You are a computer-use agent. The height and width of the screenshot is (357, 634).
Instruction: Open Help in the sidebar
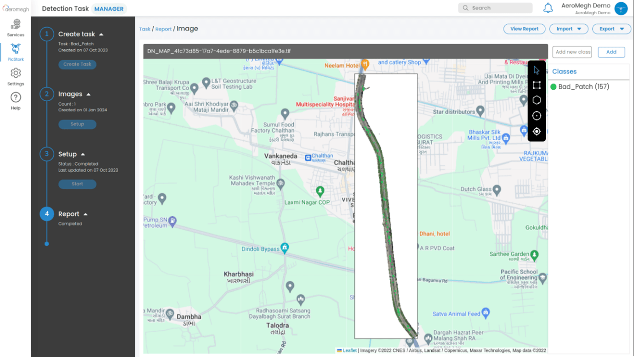[16, 101]
